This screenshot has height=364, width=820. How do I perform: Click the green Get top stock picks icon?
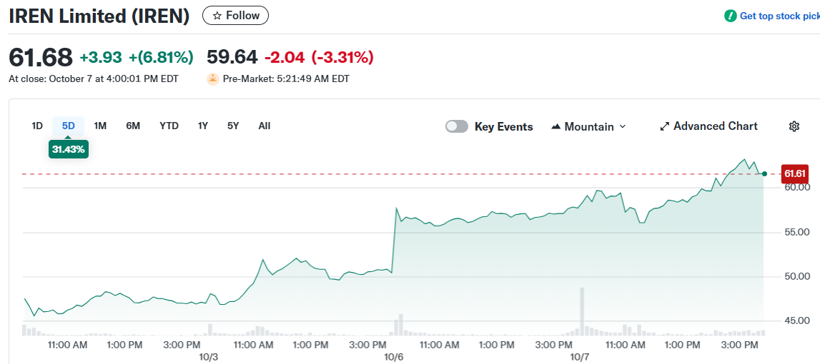(x=730, y=16)
